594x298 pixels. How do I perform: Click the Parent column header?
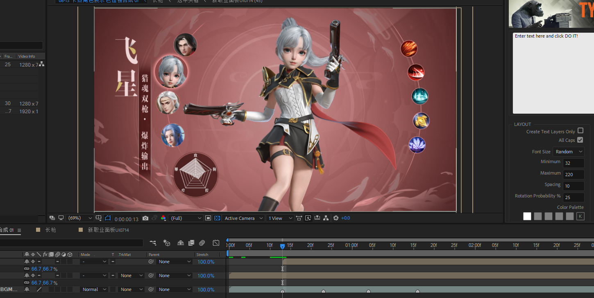click(154, 255)
